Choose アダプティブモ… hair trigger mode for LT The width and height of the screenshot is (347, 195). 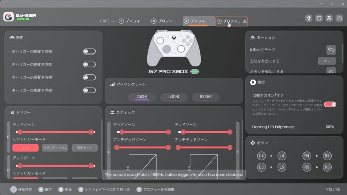tap(55, 148)
